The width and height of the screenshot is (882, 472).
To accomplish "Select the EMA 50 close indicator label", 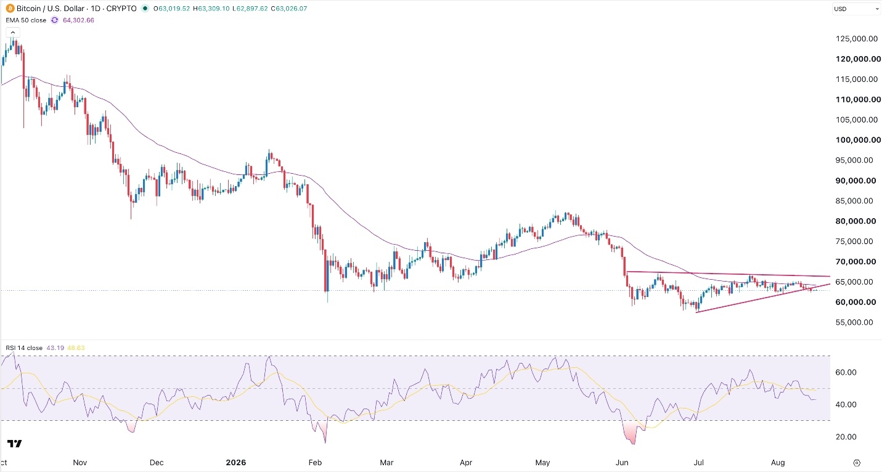I will coord(25,20).
